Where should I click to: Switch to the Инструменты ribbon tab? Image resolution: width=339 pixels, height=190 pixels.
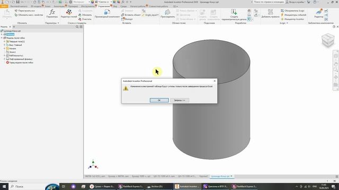(x=88, y=6)
